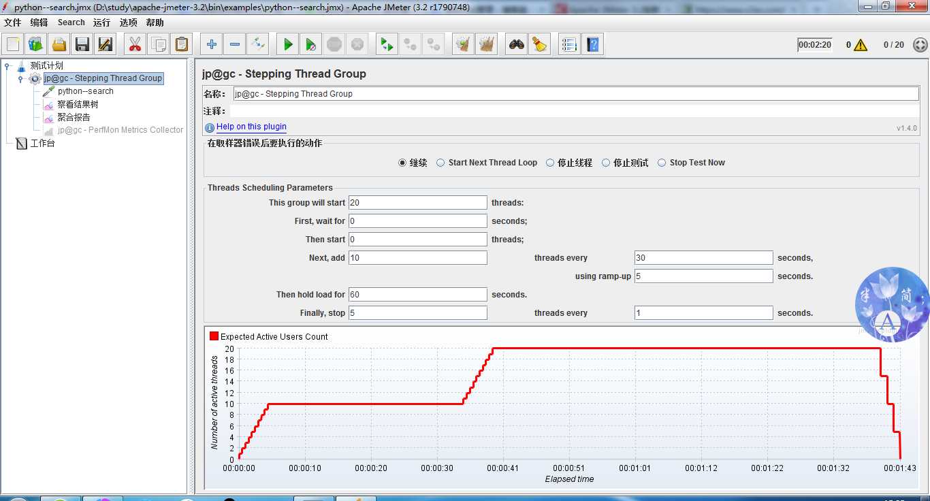930x501 pixels.
Task: Click the threads every 30 seconds field
Action: pos(704,258)
